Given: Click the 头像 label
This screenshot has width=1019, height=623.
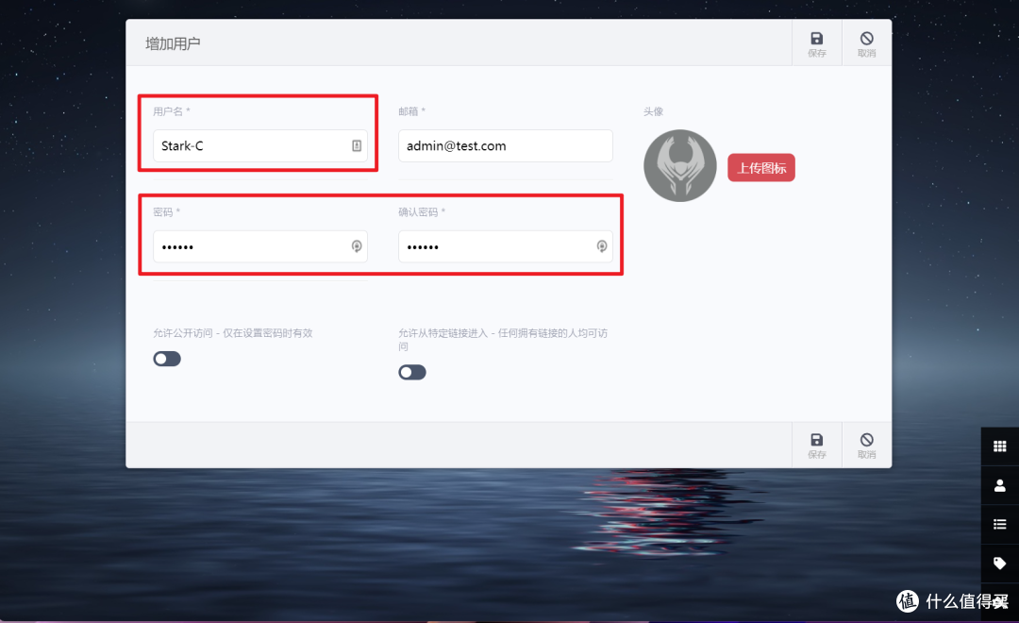Looking at the screenshot, I should (653, 111).
